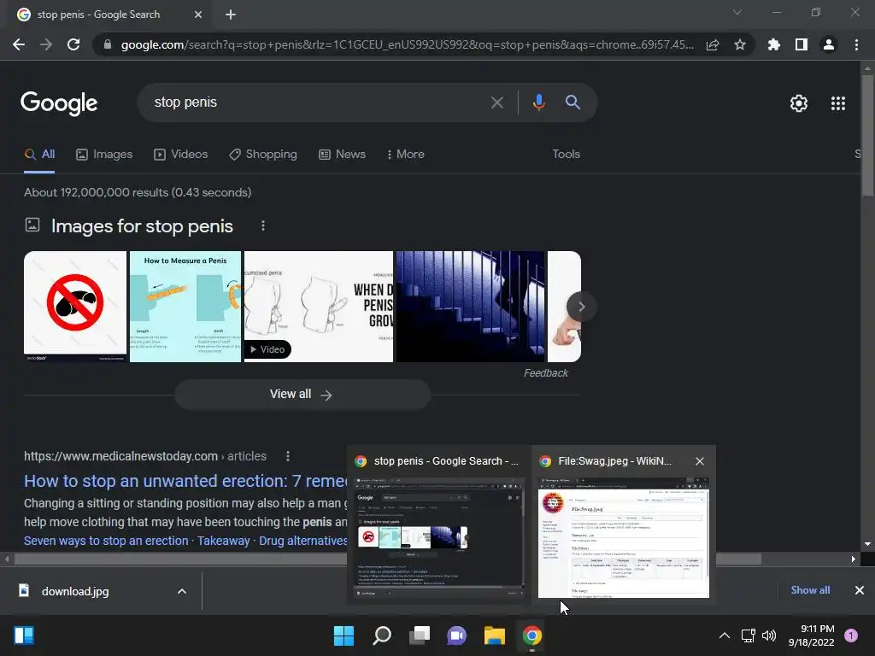Focus the Google search input field
The height and width of the screenshot is (656, 875).
click(x=318, y=102)
